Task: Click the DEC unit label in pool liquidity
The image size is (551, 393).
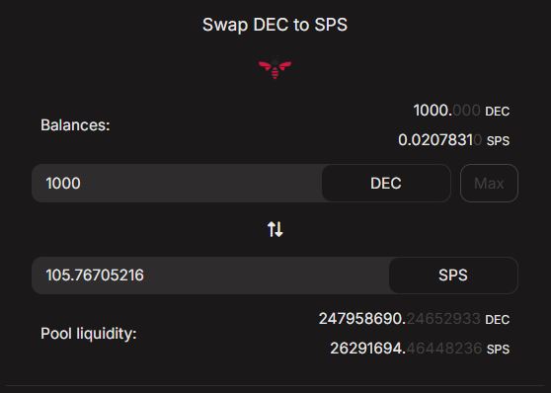Action: click(x=498, y=320)
